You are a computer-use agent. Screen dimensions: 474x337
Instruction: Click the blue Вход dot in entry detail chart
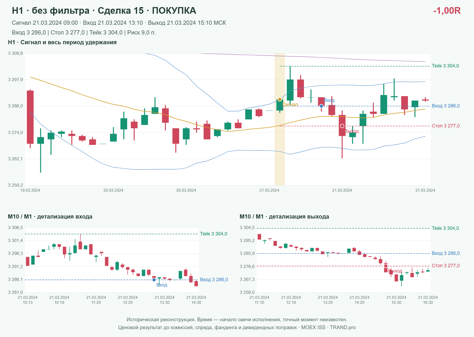pyautogui.click(x=154, y=280)
